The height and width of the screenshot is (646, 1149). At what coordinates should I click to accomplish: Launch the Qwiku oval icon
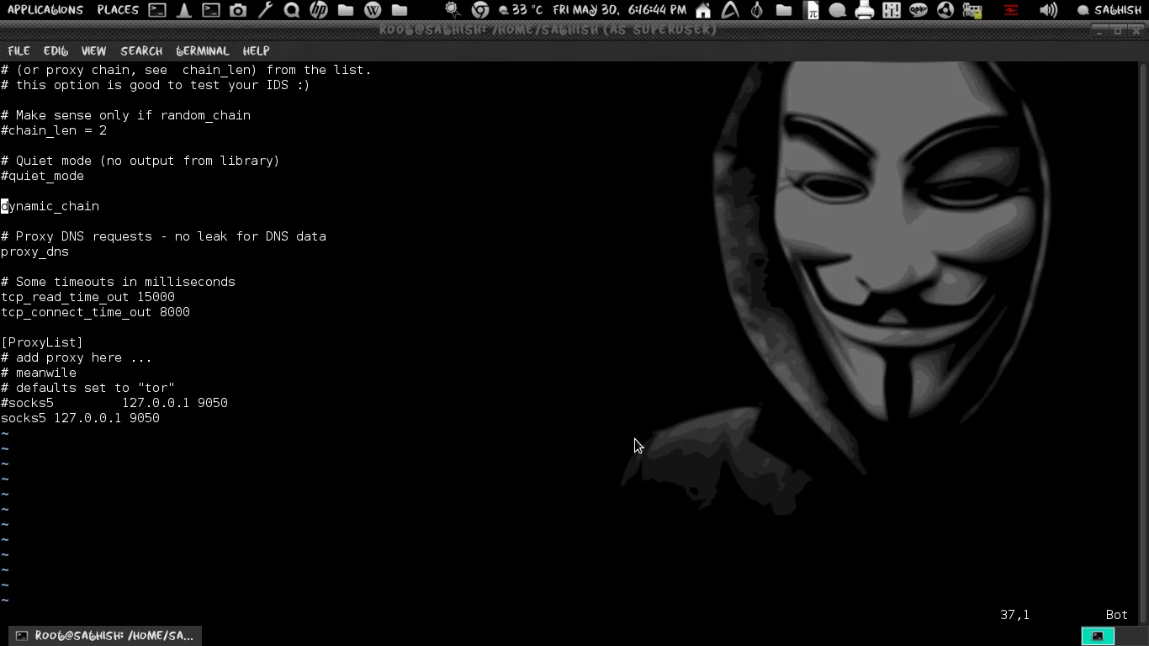pos(919,10)
